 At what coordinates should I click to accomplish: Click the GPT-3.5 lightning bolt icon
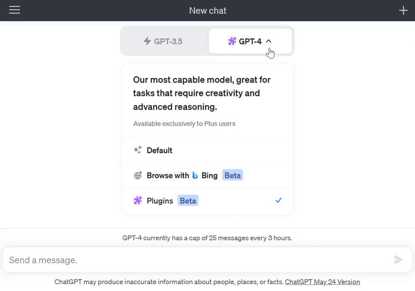click(147, 41)
